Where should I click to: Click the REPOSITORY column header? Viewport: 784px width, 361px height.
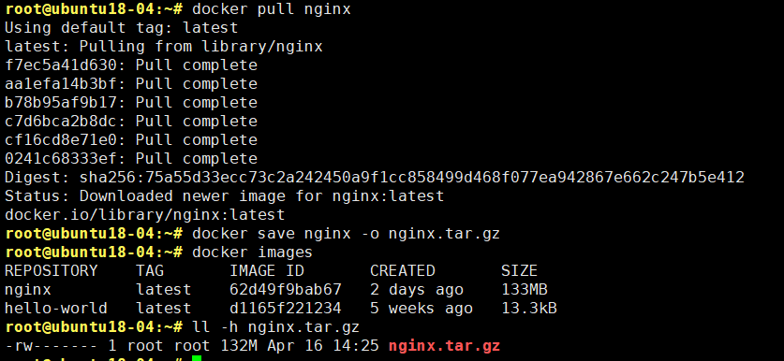point(51,270)
